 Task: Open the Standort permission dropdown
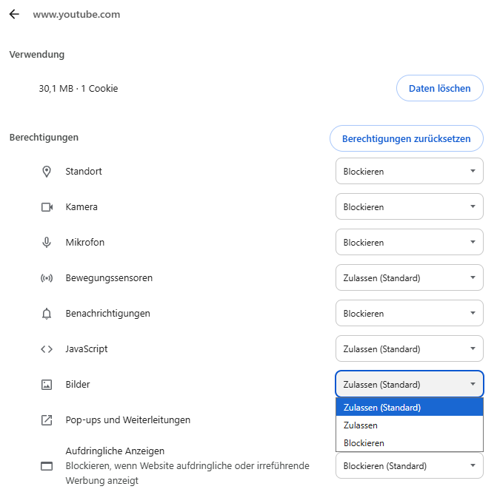409,172
